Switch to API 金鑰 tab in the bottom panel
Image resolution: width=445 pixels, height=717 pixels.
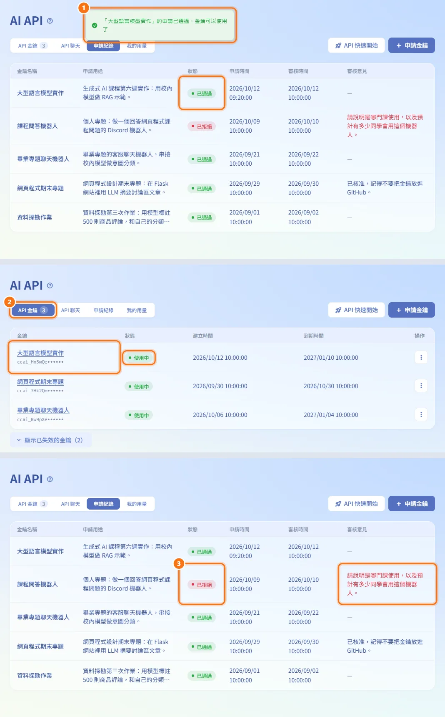tap(32, 504)
